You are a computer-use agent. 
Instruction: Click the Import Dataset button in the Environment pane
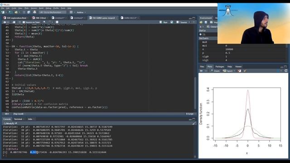[x=214, y=22]
